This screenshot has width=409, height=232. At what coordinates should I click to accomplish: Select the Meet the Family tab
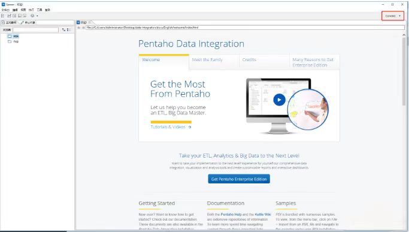[214, 62]
